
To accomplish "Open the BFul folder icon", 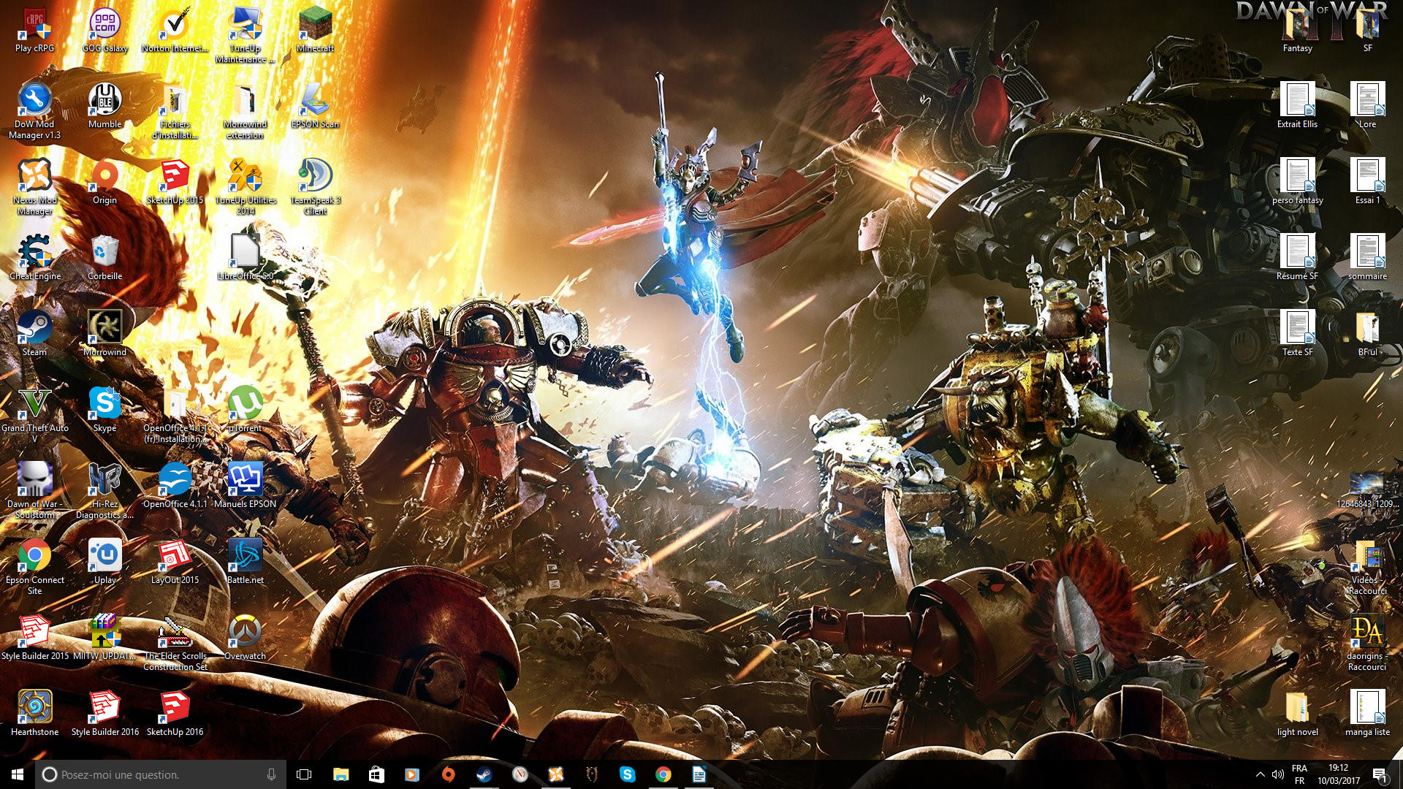I will tap(1367, 334).
